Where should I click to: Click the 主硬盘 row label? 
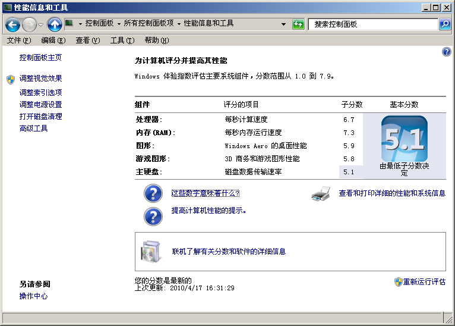149,172
